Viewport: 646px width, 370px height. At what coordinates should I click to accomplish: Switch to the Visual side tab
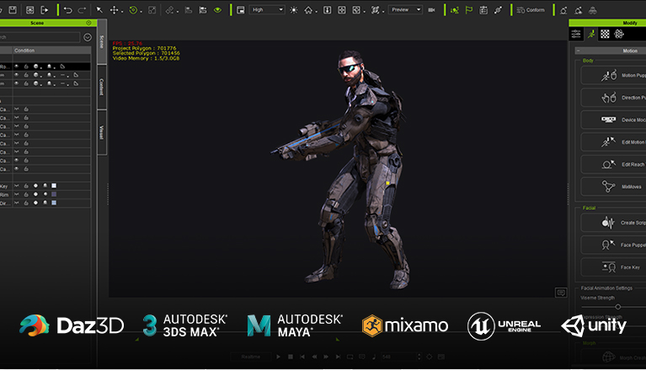102,132
